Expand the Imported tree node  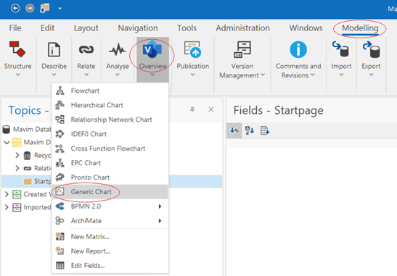point(7,207)
